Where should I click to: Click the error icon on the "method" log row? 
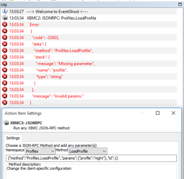coord(5,50)
